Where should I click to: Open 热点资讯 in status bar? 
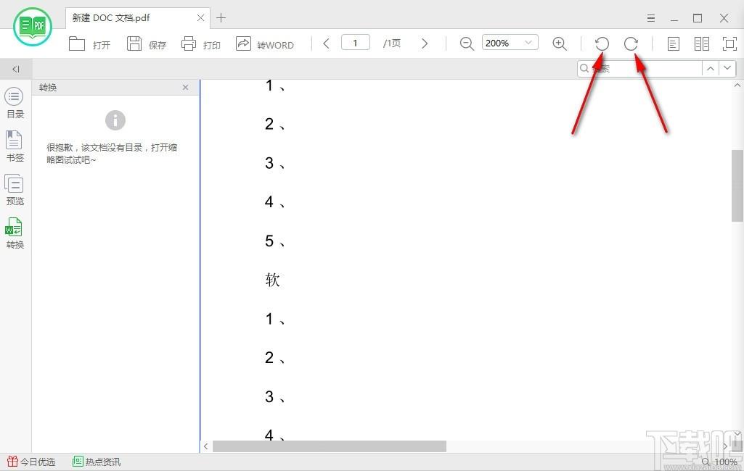(97, 462)
